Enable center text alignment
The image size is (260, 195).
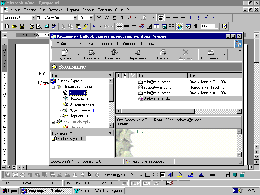[168, 18]
